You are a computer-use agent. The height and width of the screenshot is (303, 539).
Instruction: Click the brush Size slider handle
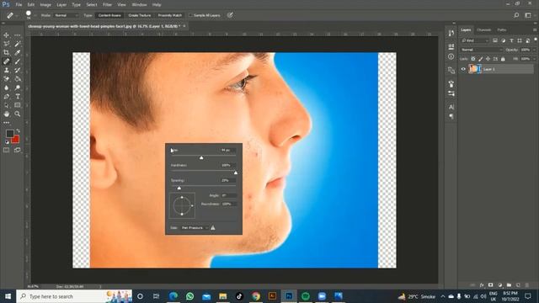(x=201, y=157)
